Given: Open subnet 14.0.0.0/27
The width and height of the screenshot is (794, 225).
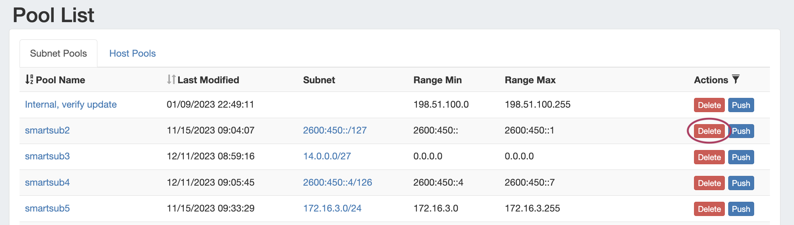Looking at the screenshot, I should point(327,156).
